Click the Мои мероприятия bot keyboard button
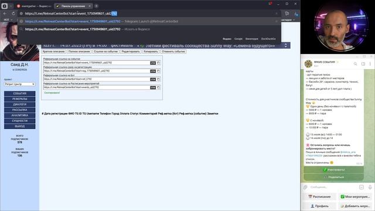The image size is (375, 211). point(356,197)
